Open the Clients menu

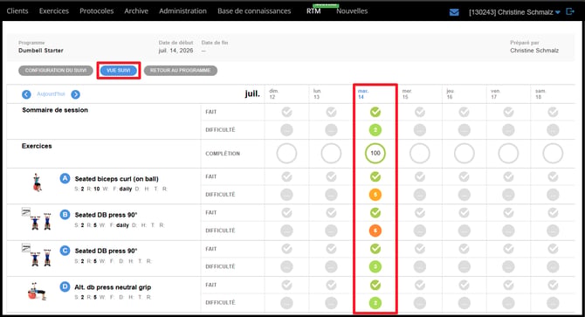[x=17, y=11]
